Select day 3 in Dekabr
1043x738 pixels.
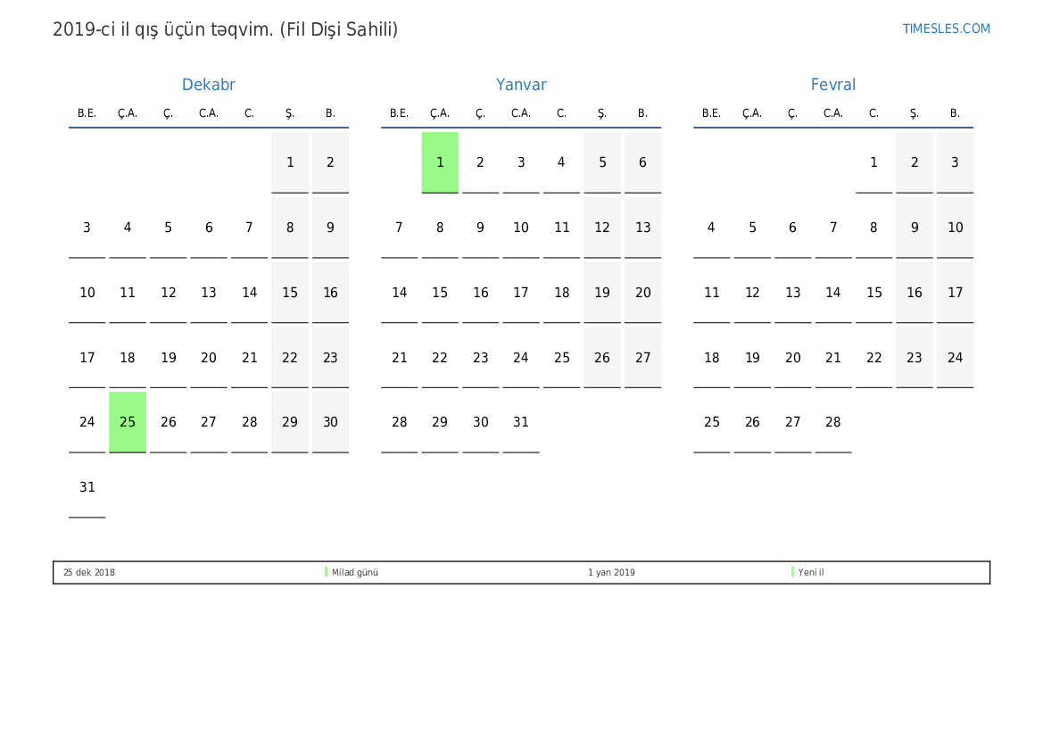pos(87,228)
